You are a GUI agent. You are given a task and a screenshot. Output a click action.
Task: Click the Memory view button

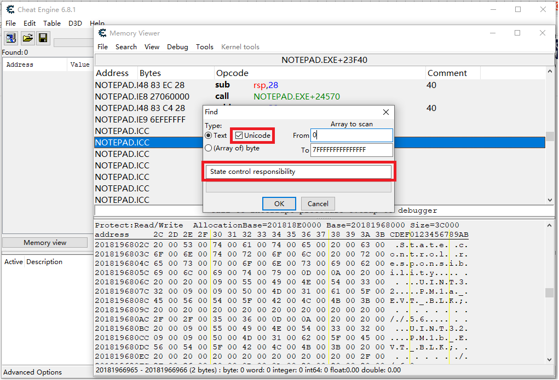(x=45, y=243)
